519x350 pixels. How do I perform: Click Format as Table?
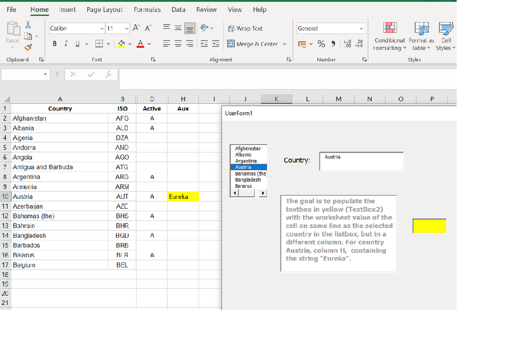click(x=421, y=36)
